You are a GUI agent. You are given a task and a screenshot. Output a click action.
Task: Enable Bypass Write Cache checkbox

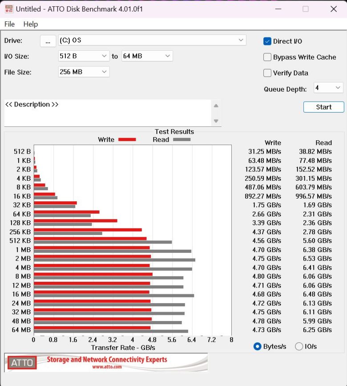pyautogui.click(x=267, y=57)
